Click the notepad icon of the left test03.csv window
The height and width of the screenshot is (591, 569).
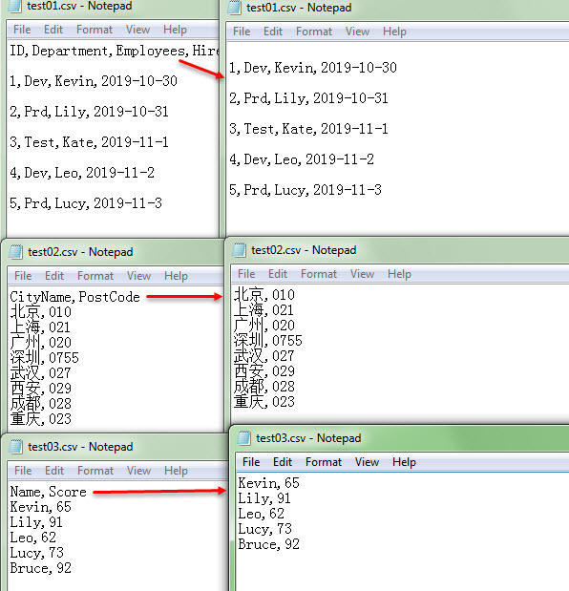coord(15,447)
